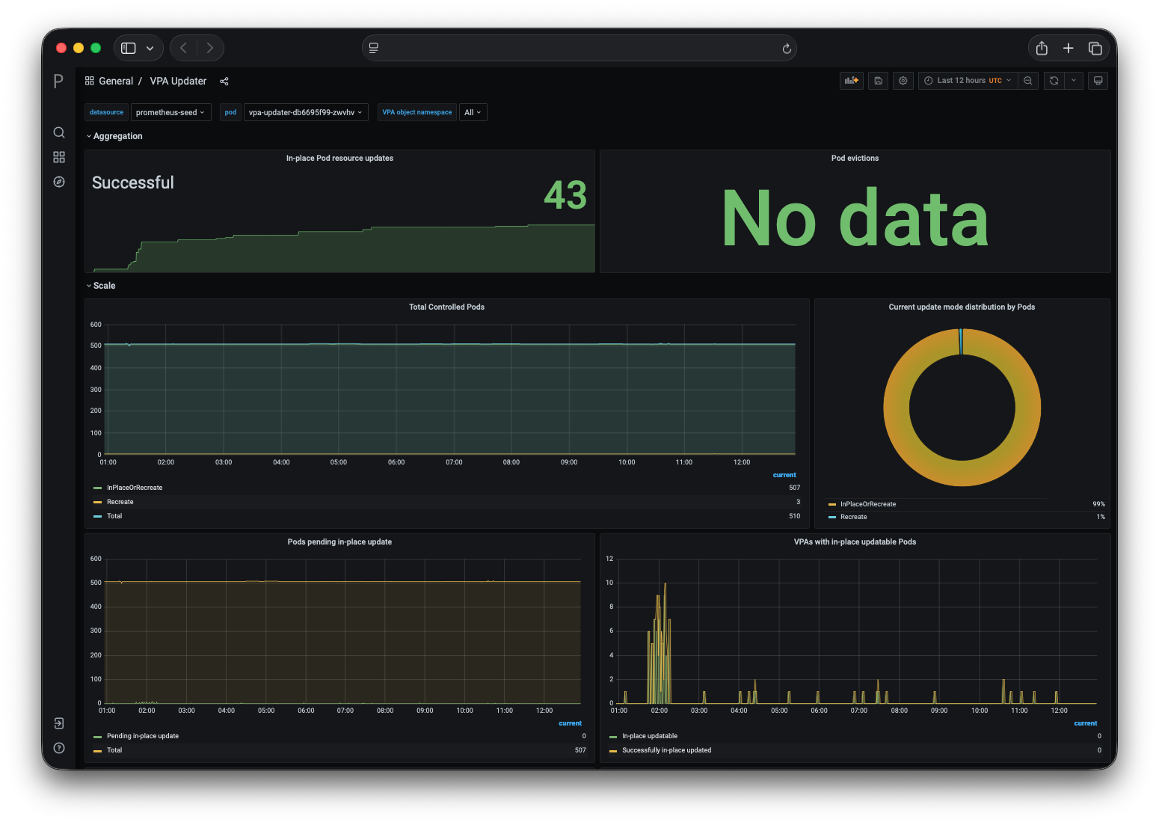Click the Add panel icon

click(852, 81)
